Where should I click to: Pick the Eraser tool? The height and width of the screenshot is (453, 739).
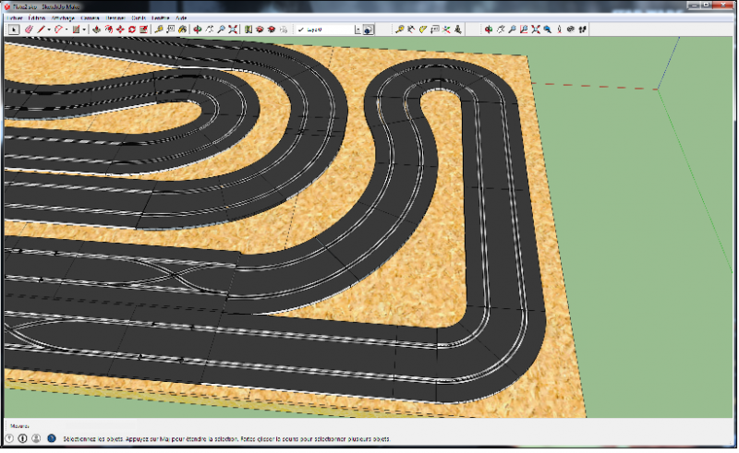coord(28,30)
